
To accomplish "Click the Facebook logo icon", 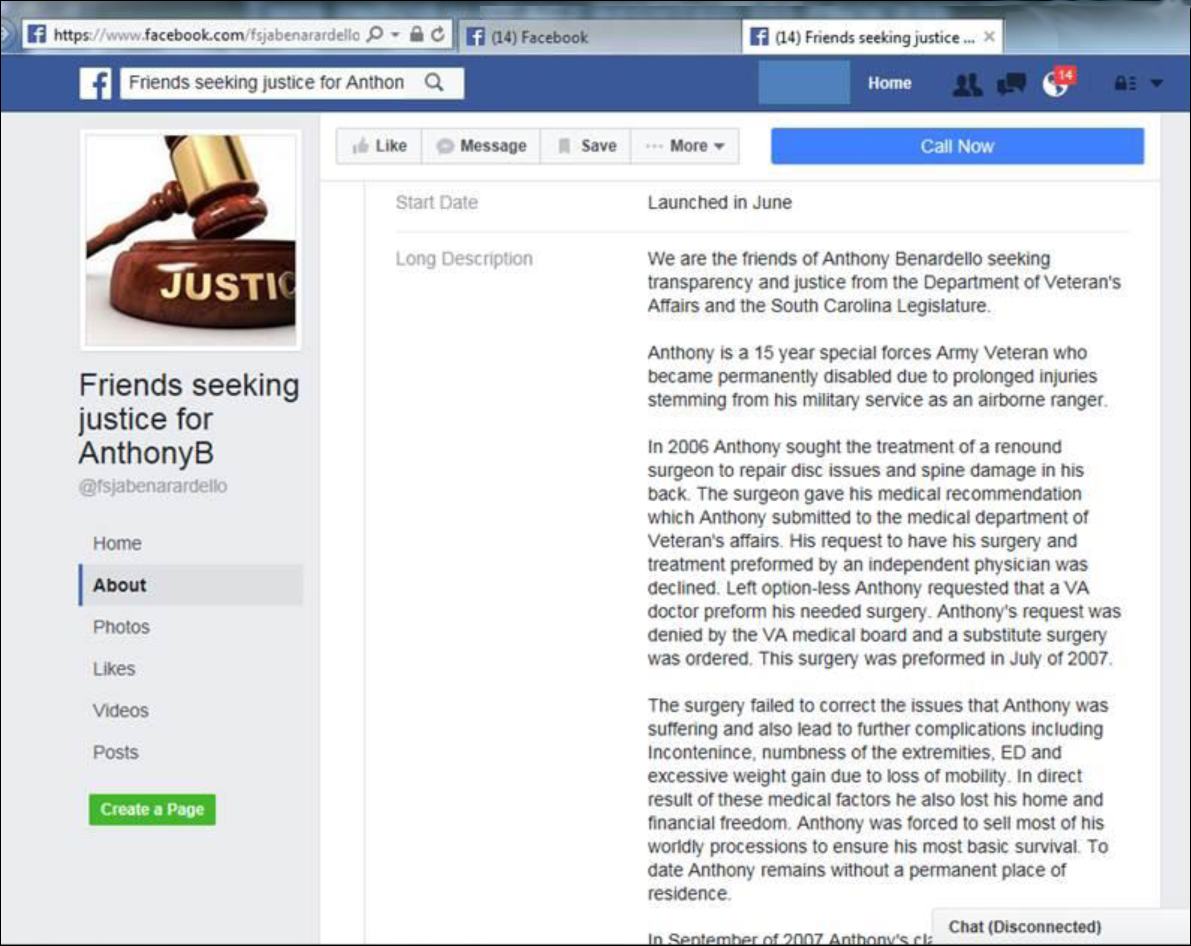I will (x=95, y=83).
